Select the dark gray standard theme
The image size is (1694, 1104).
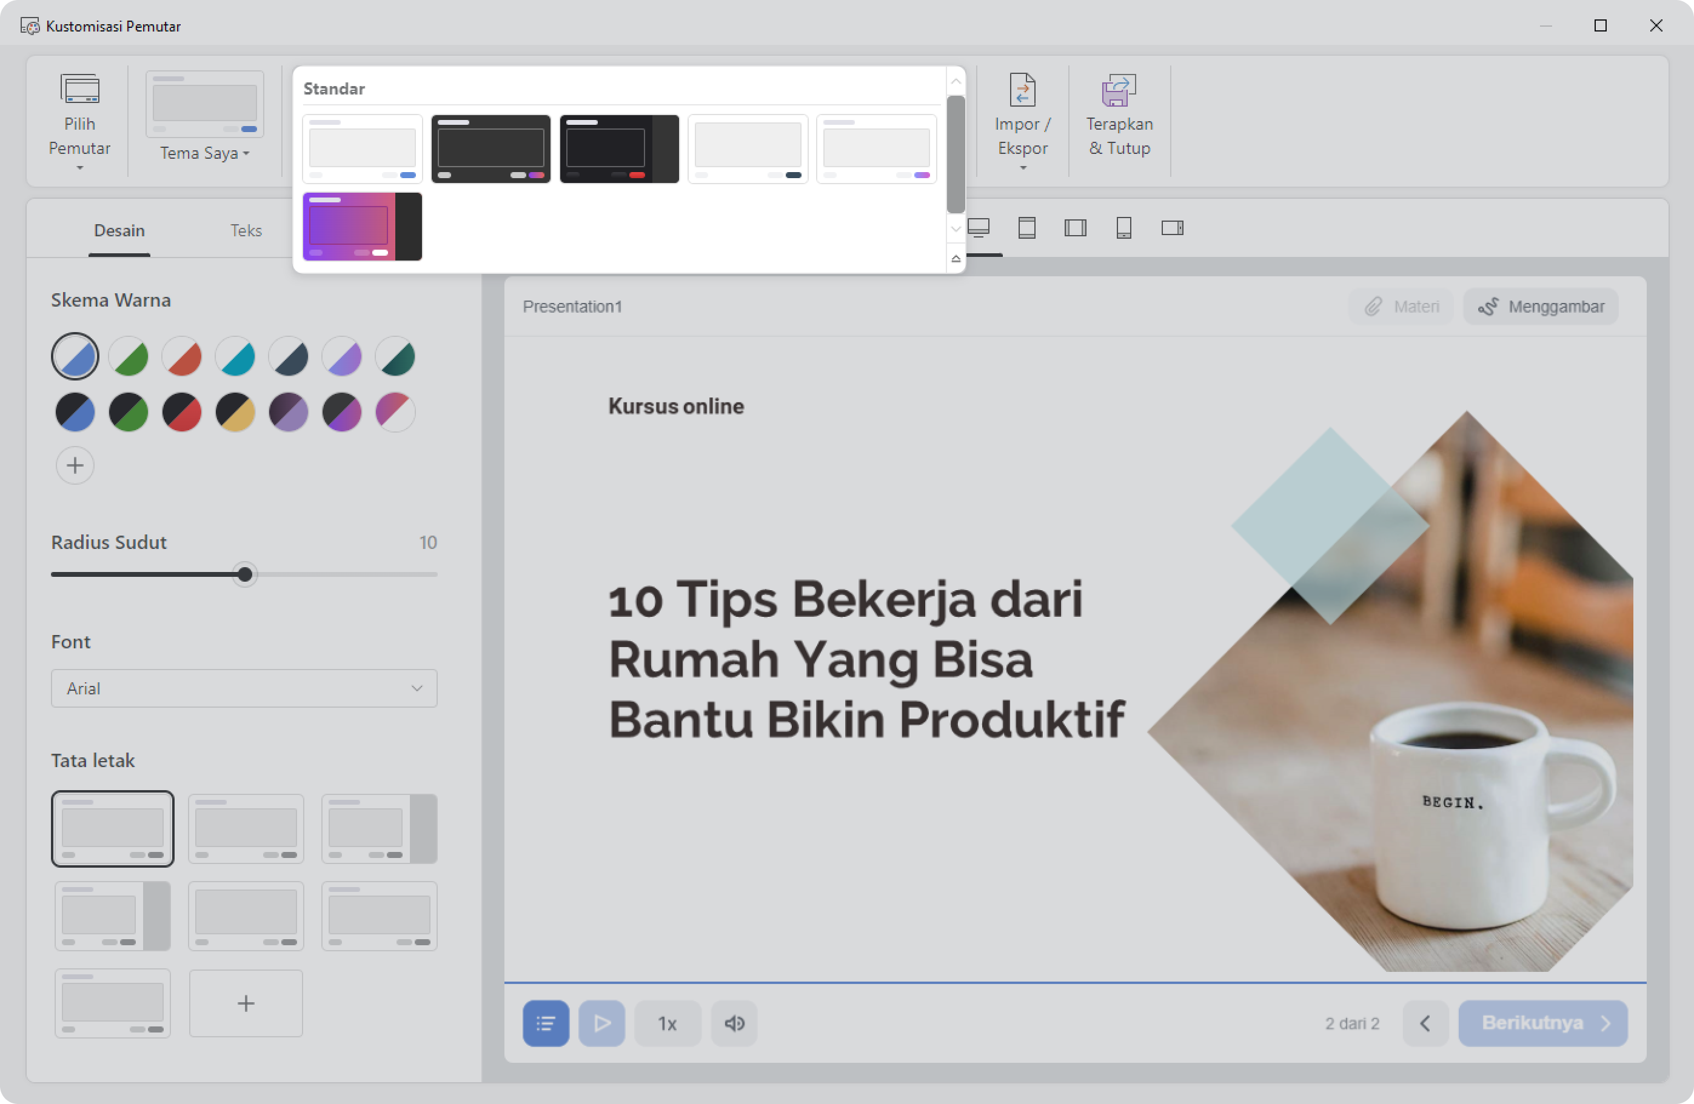tap(490, 148)
